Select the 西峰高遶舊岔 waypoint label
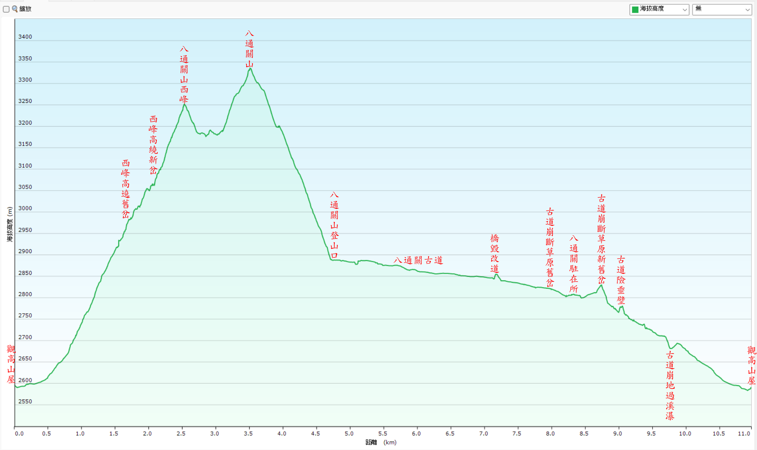757x450 pixels. pyautogui.click(x=125, y=189)
